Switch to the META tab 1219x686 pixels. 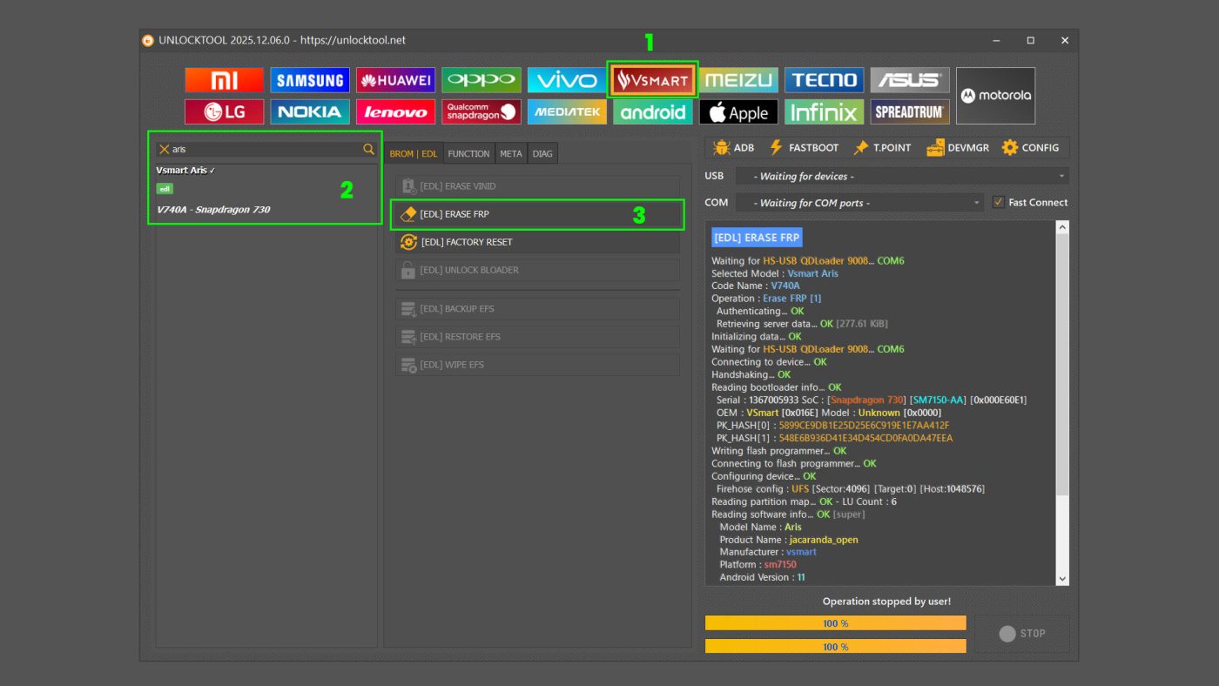(x=511, y=154)
